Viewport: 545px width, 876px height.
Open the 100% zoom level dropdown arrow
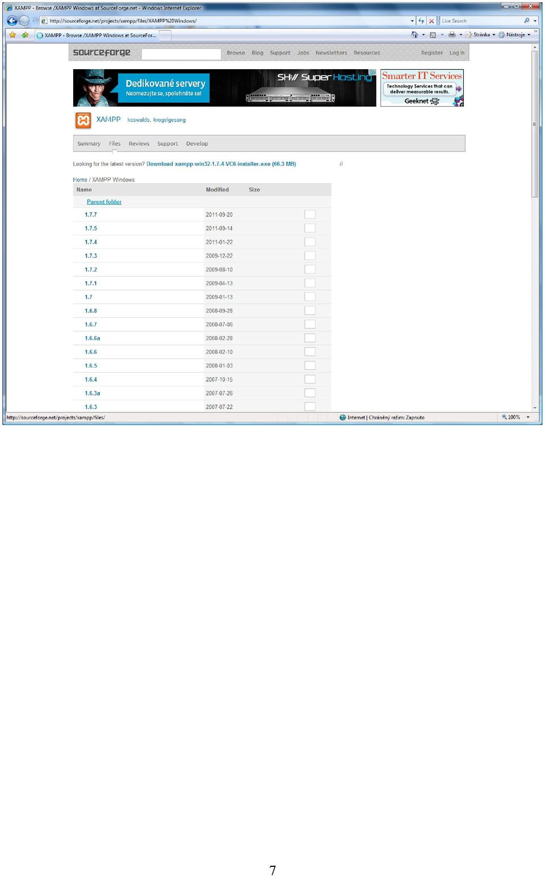coord(528,417)
